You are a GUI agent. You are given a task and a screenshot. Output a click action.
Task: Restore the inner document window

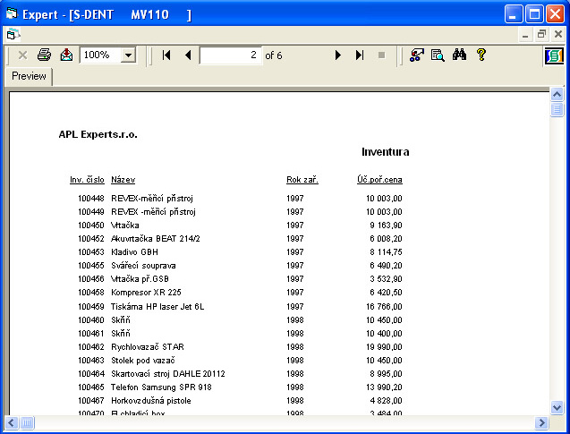(542, 34)
